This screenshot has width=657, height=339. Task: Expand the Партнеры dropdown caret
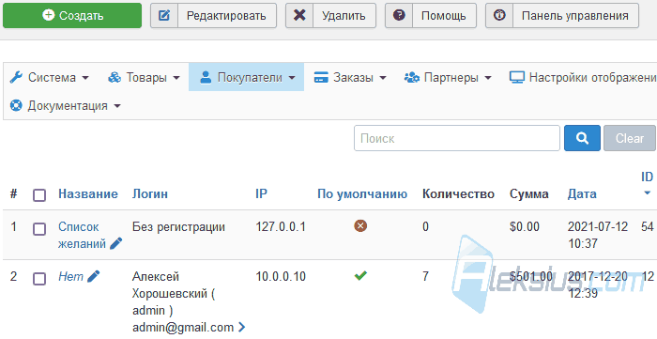(488, 78)
